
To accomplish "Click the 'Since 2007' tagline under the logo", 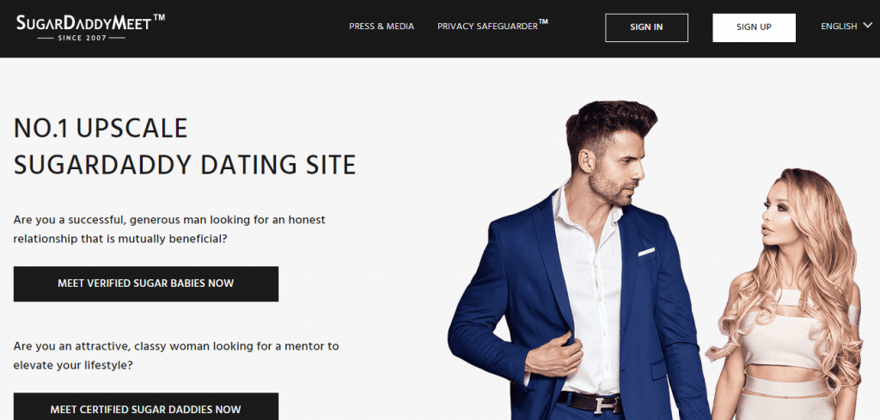I will 82,38.
